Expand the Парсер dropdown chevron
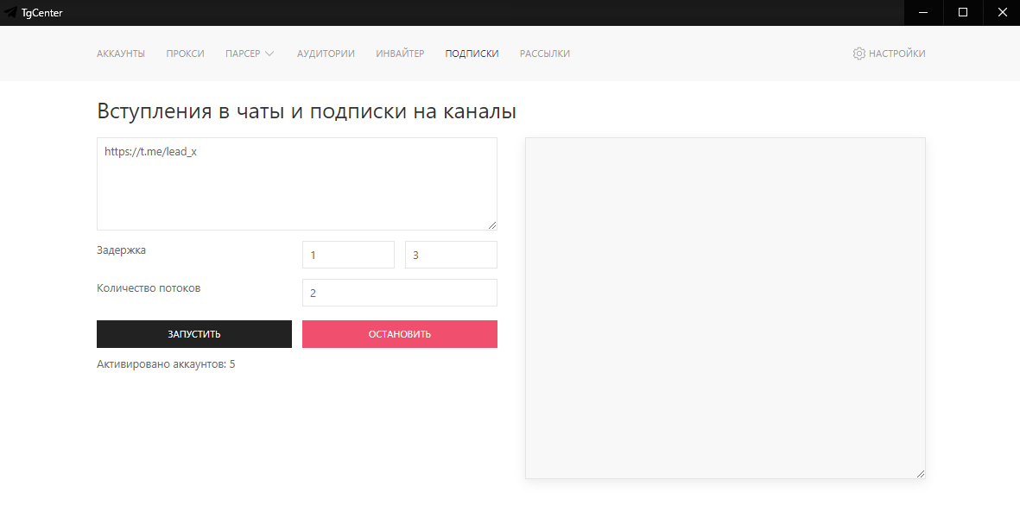This screenshot has width=1020, height=518. (269, 54)
